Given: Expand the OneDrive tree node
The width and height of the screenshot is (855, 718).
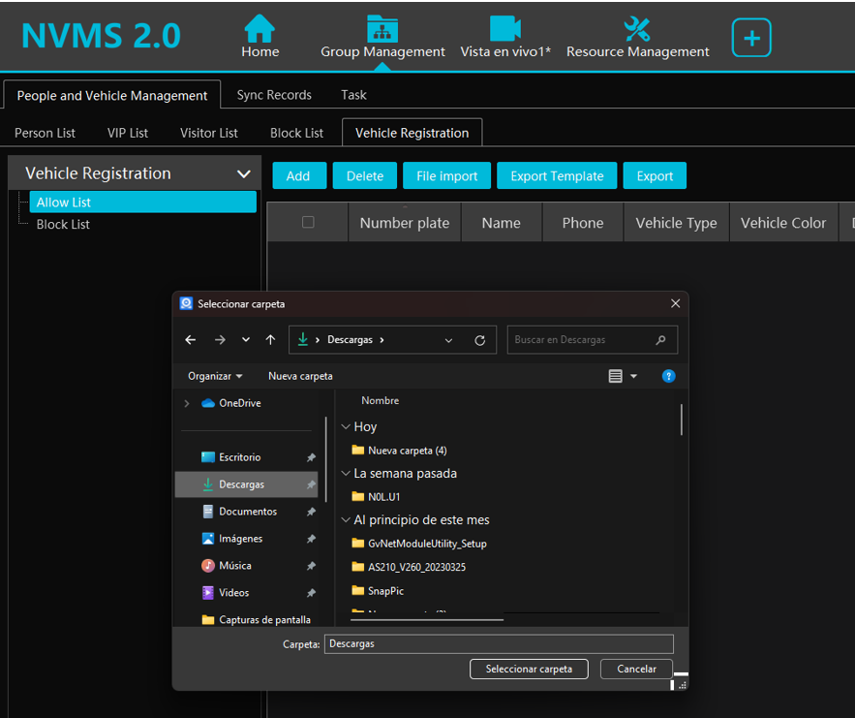Looking at the screenshot, I should pos(187,403).
